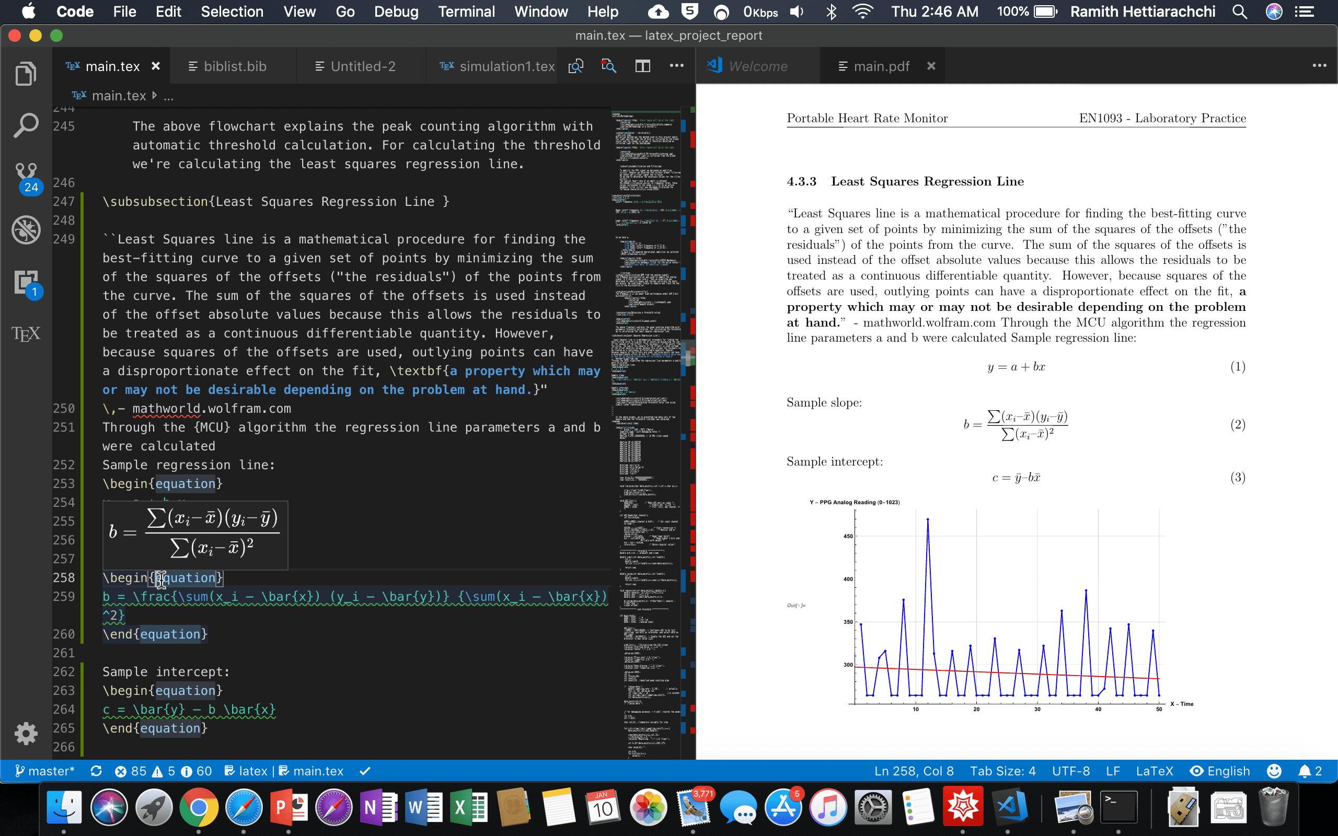Toggle the split editor view icon

[641, 65]
